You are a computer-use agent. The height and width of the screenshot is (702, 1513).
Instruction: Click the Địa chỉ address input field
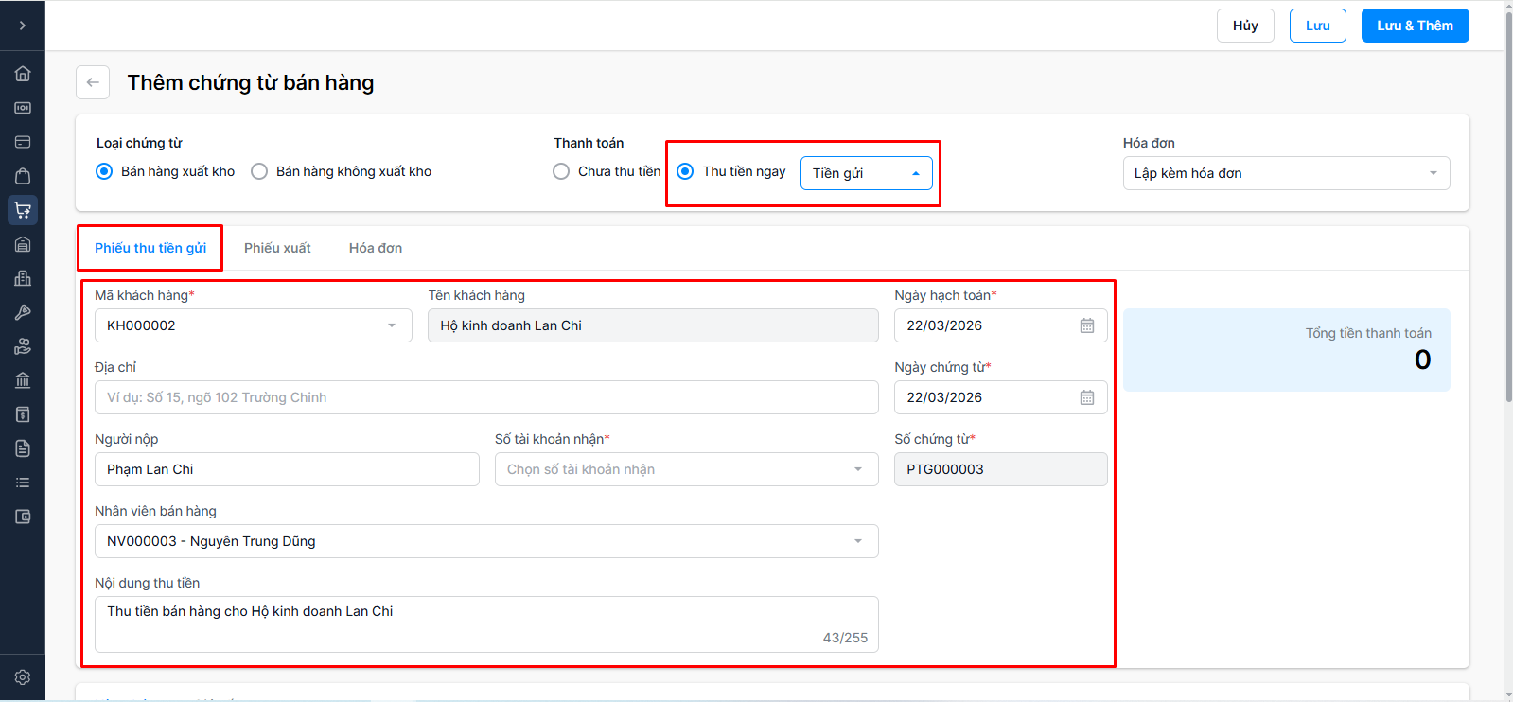(486, 397)
